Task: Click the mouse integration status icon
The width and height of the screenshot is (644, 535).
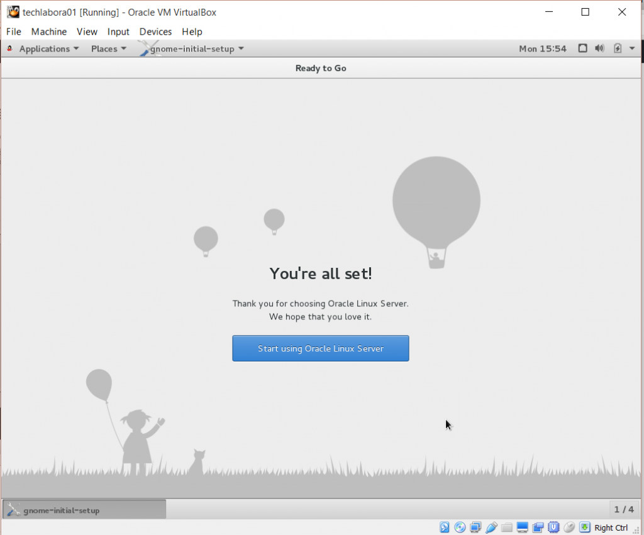Action: pos(569,527)
